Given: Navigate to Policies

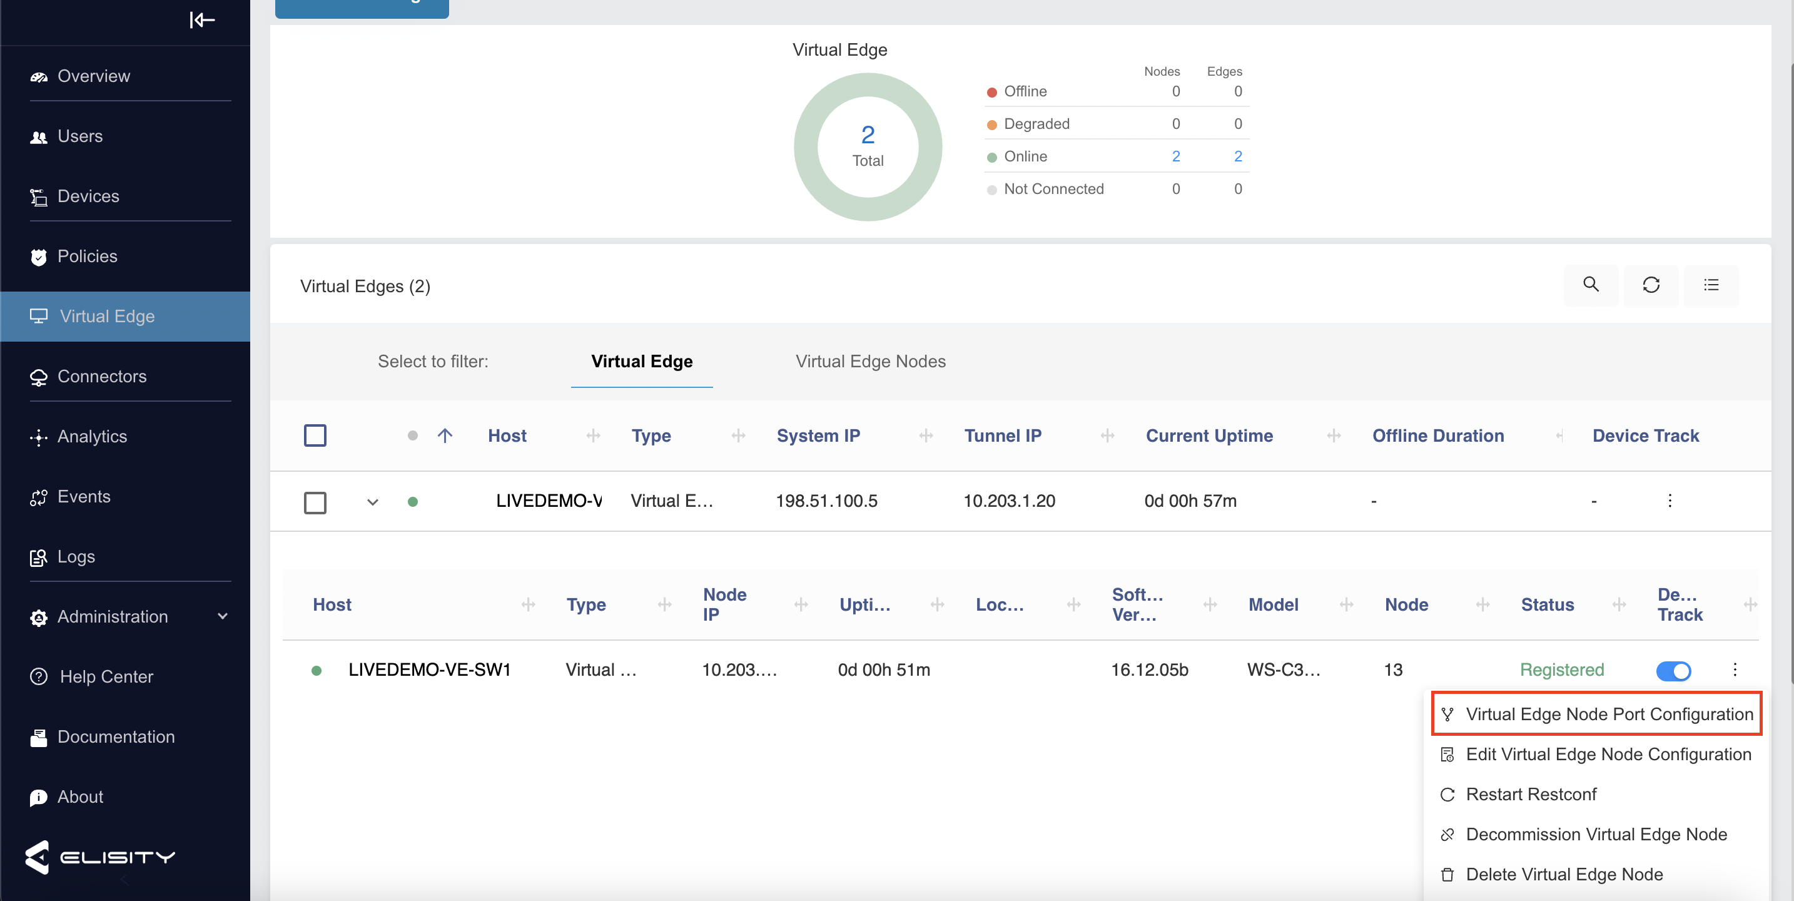Looking at the screenshot, I should click(x=87, y=256).
